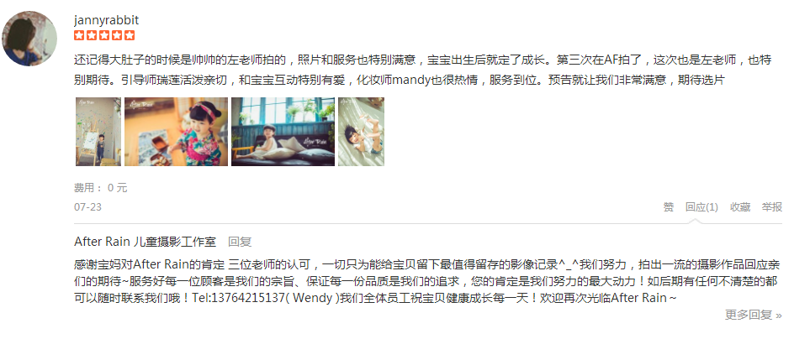This screenshot has height=339, width=794.
Task: Click the 07-23 review date
Action: [87, 207]
